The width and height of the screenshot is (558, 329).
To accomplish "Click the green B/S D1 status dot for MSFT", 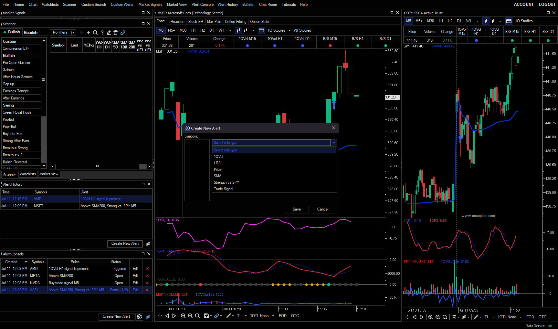I will click(385, 46).
